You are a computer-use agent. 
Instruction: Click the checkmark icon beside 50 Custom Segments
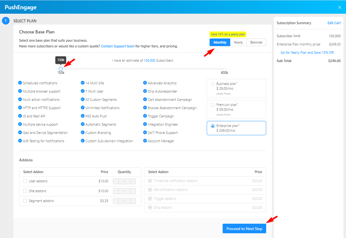click(83, 99)
